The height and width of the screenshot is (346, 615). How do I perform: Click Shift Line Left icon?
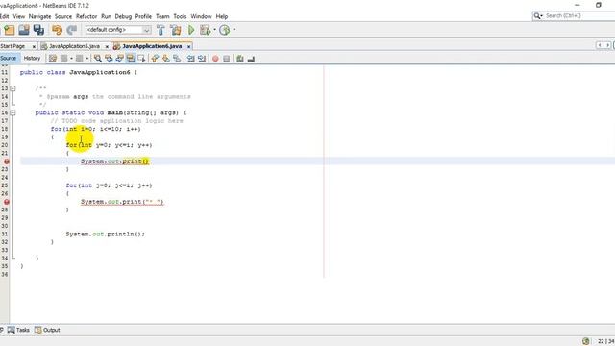190,59
